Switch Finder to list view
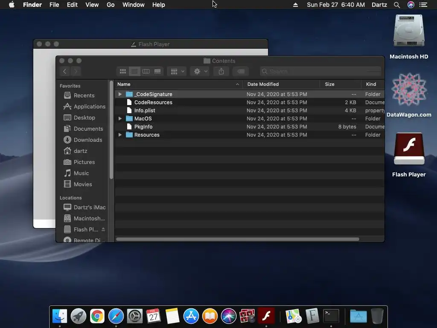The width and height of the screenshot is (437, 328). coord(134,71)
